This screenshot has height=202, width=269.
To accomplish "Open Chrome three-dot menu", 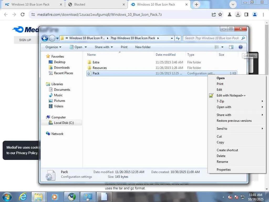I will pos(263,15).
